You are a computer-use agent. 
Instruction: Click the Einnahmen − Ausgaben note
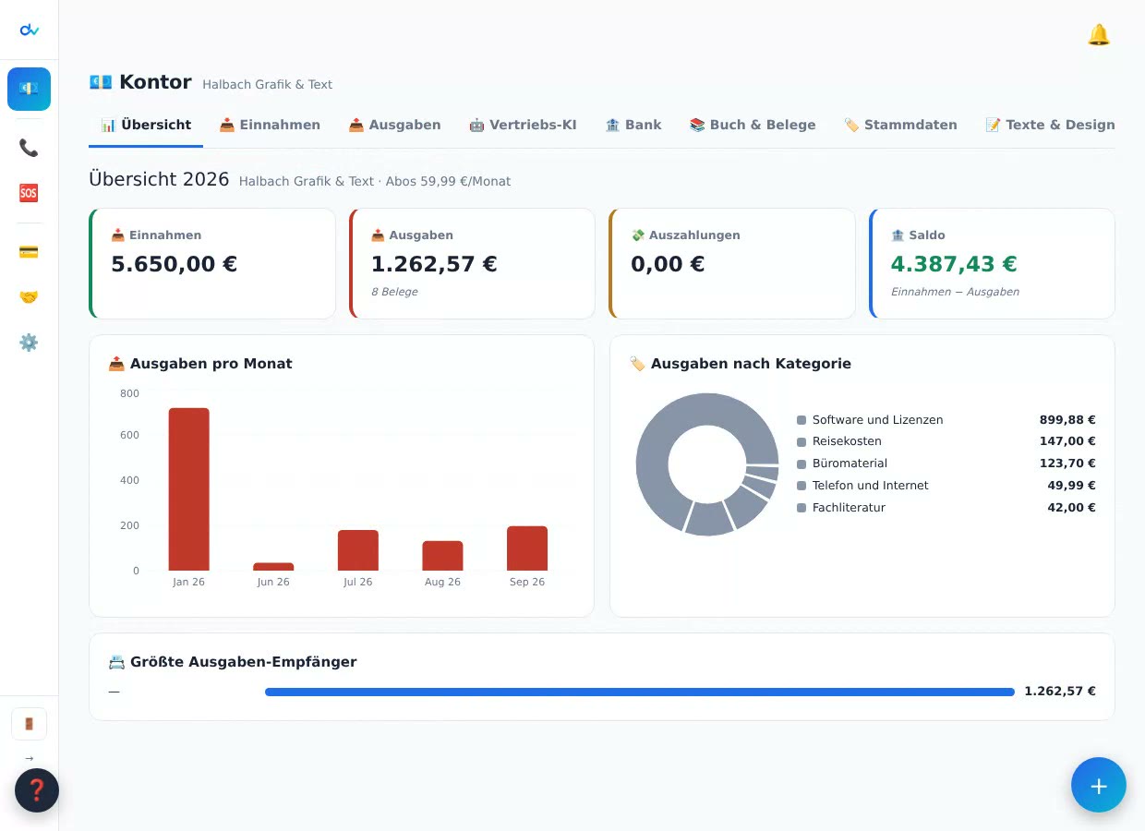click(955, 292)
